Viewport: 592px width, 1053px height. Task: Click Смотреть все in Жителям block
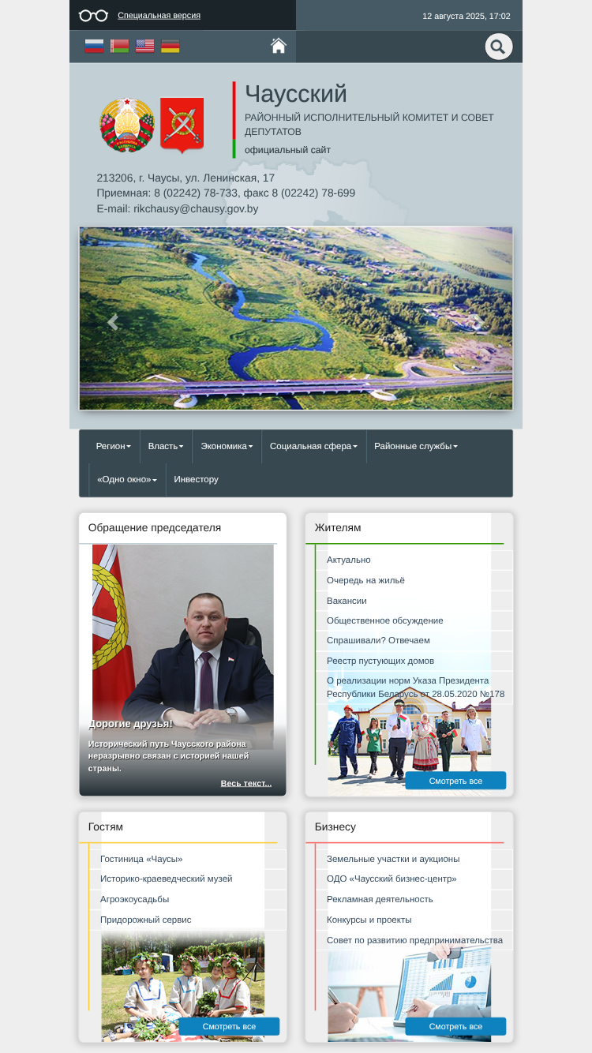point(455,781)
